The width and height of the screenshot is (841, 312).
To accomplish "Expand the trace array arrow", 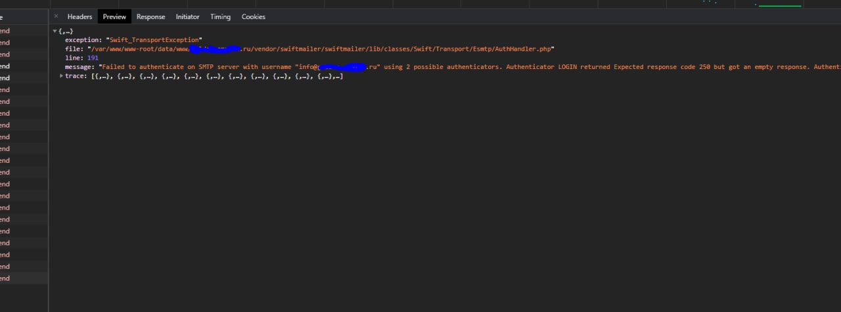I will pos(62,76).
